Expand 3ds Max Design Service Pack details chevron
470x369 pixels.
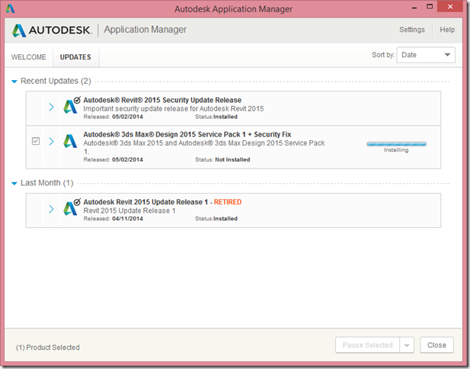[52, 141]
